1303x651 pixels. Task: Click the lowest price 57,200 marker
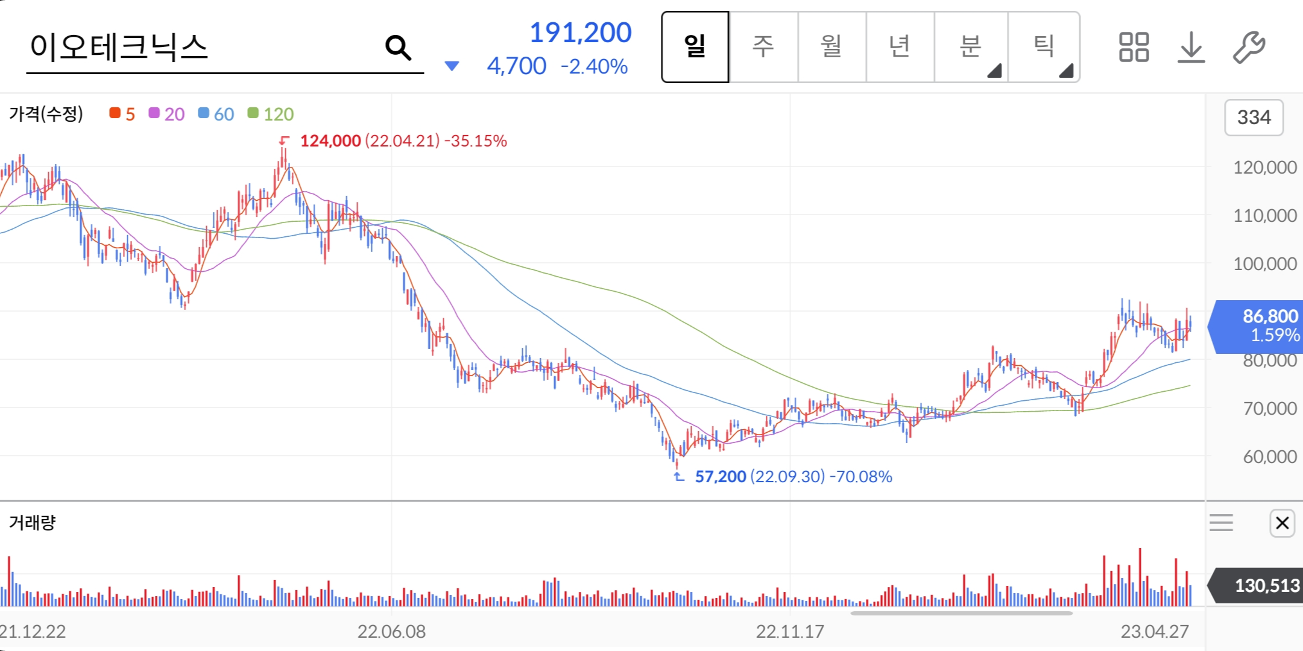721,477
